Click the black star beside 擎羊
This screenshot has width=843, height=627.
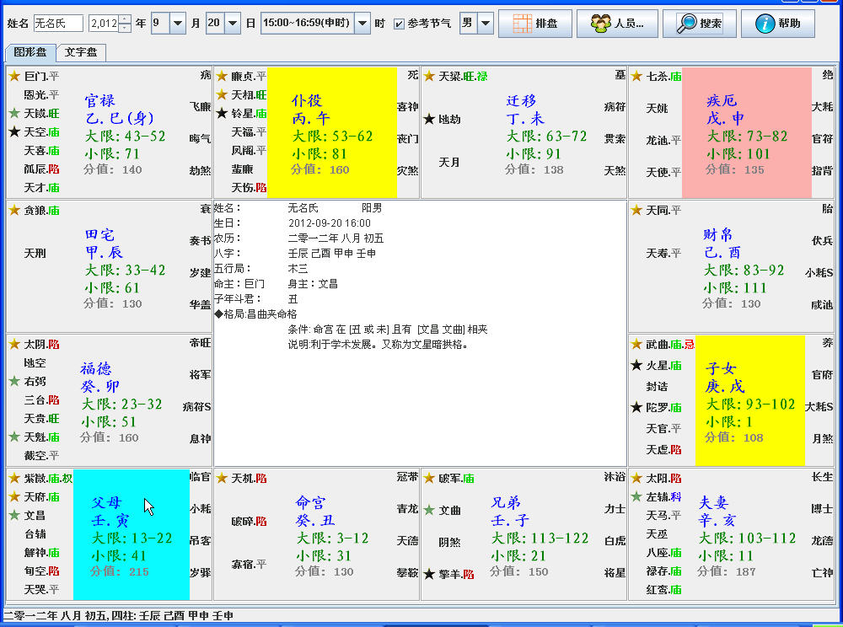point(429,574)
